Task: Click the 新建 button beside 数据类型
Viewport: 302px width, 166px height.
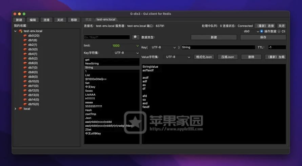Action: 214,37
